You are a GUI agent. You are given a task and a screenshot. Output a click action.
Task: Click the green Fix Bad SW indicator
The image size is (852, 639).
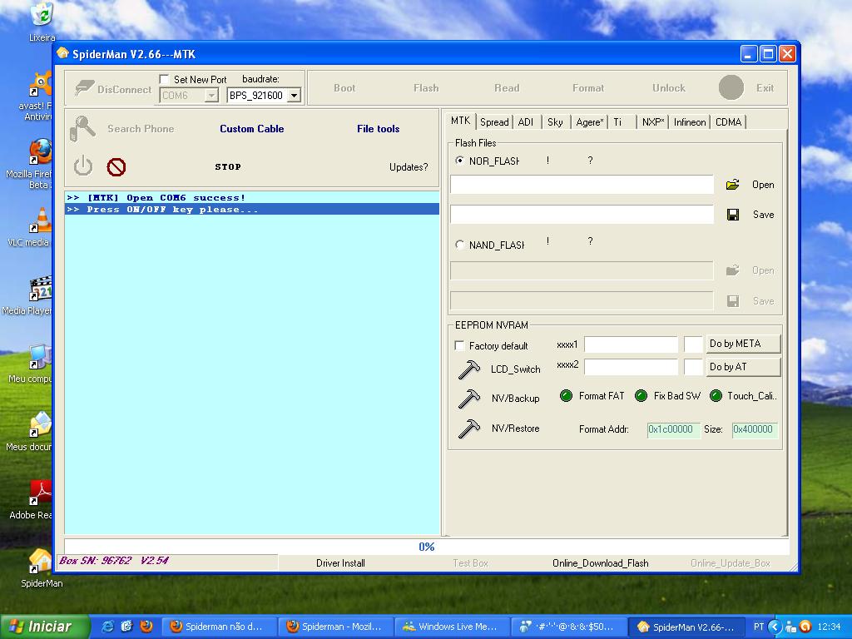[641, 395]
